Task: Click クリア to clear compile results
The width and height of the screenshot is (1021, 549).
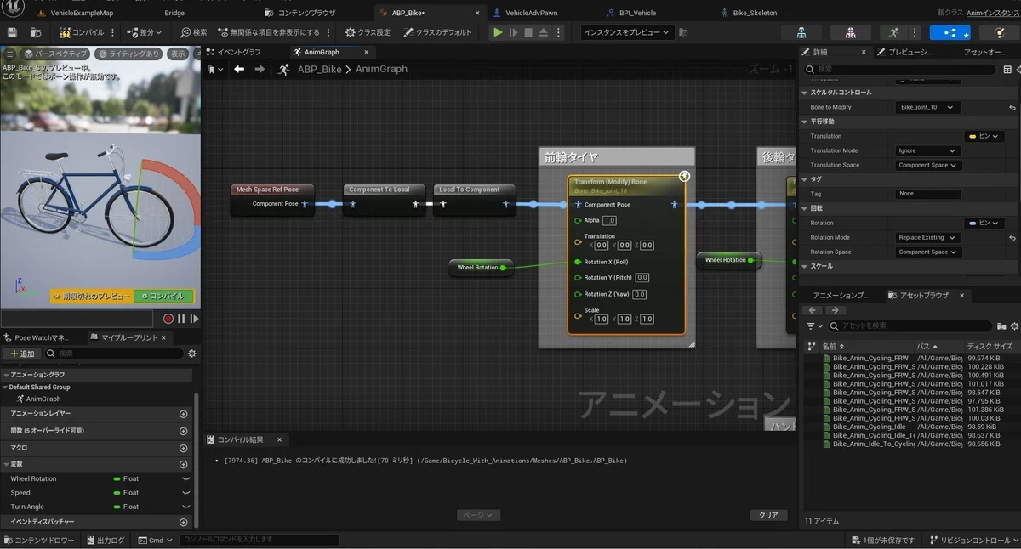Action: pyautogui.click(x=768, y=515)
